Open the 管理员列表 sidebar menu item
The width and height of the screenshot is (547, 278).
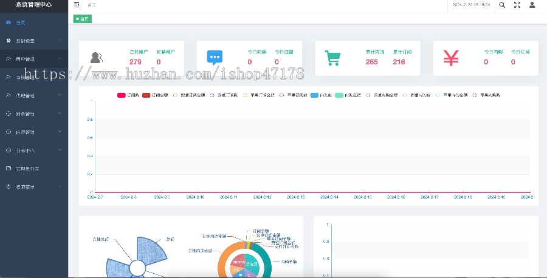34,169
